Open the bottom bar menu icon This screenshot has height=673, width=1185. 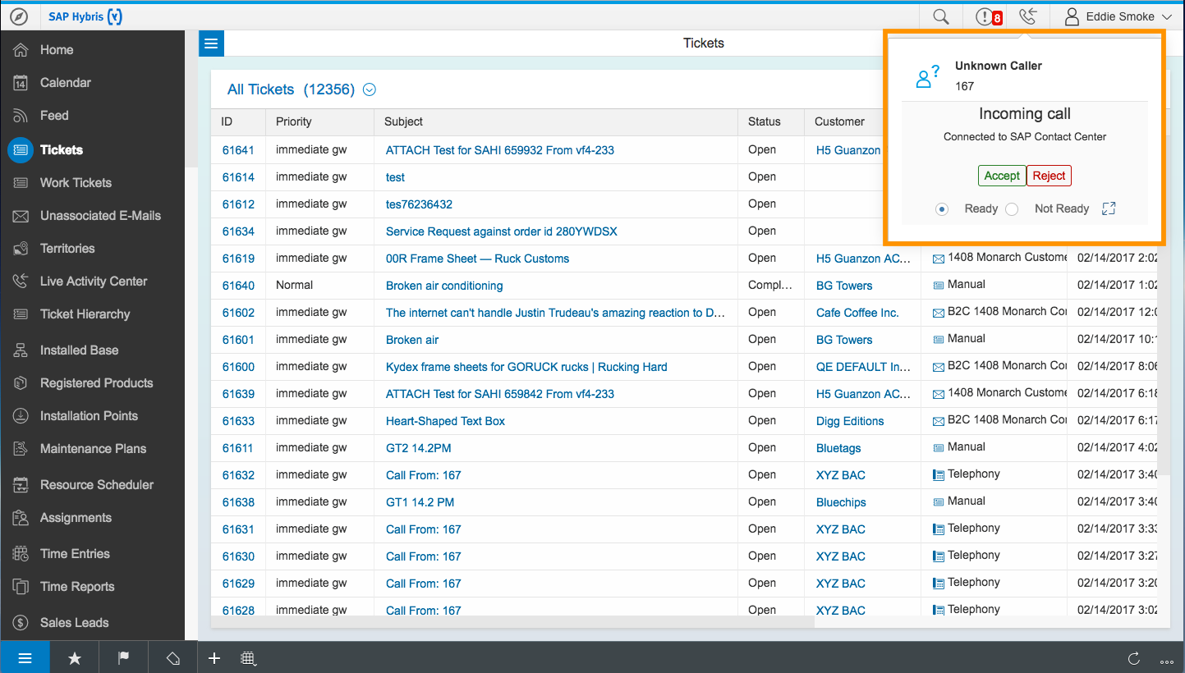[25, 657]
